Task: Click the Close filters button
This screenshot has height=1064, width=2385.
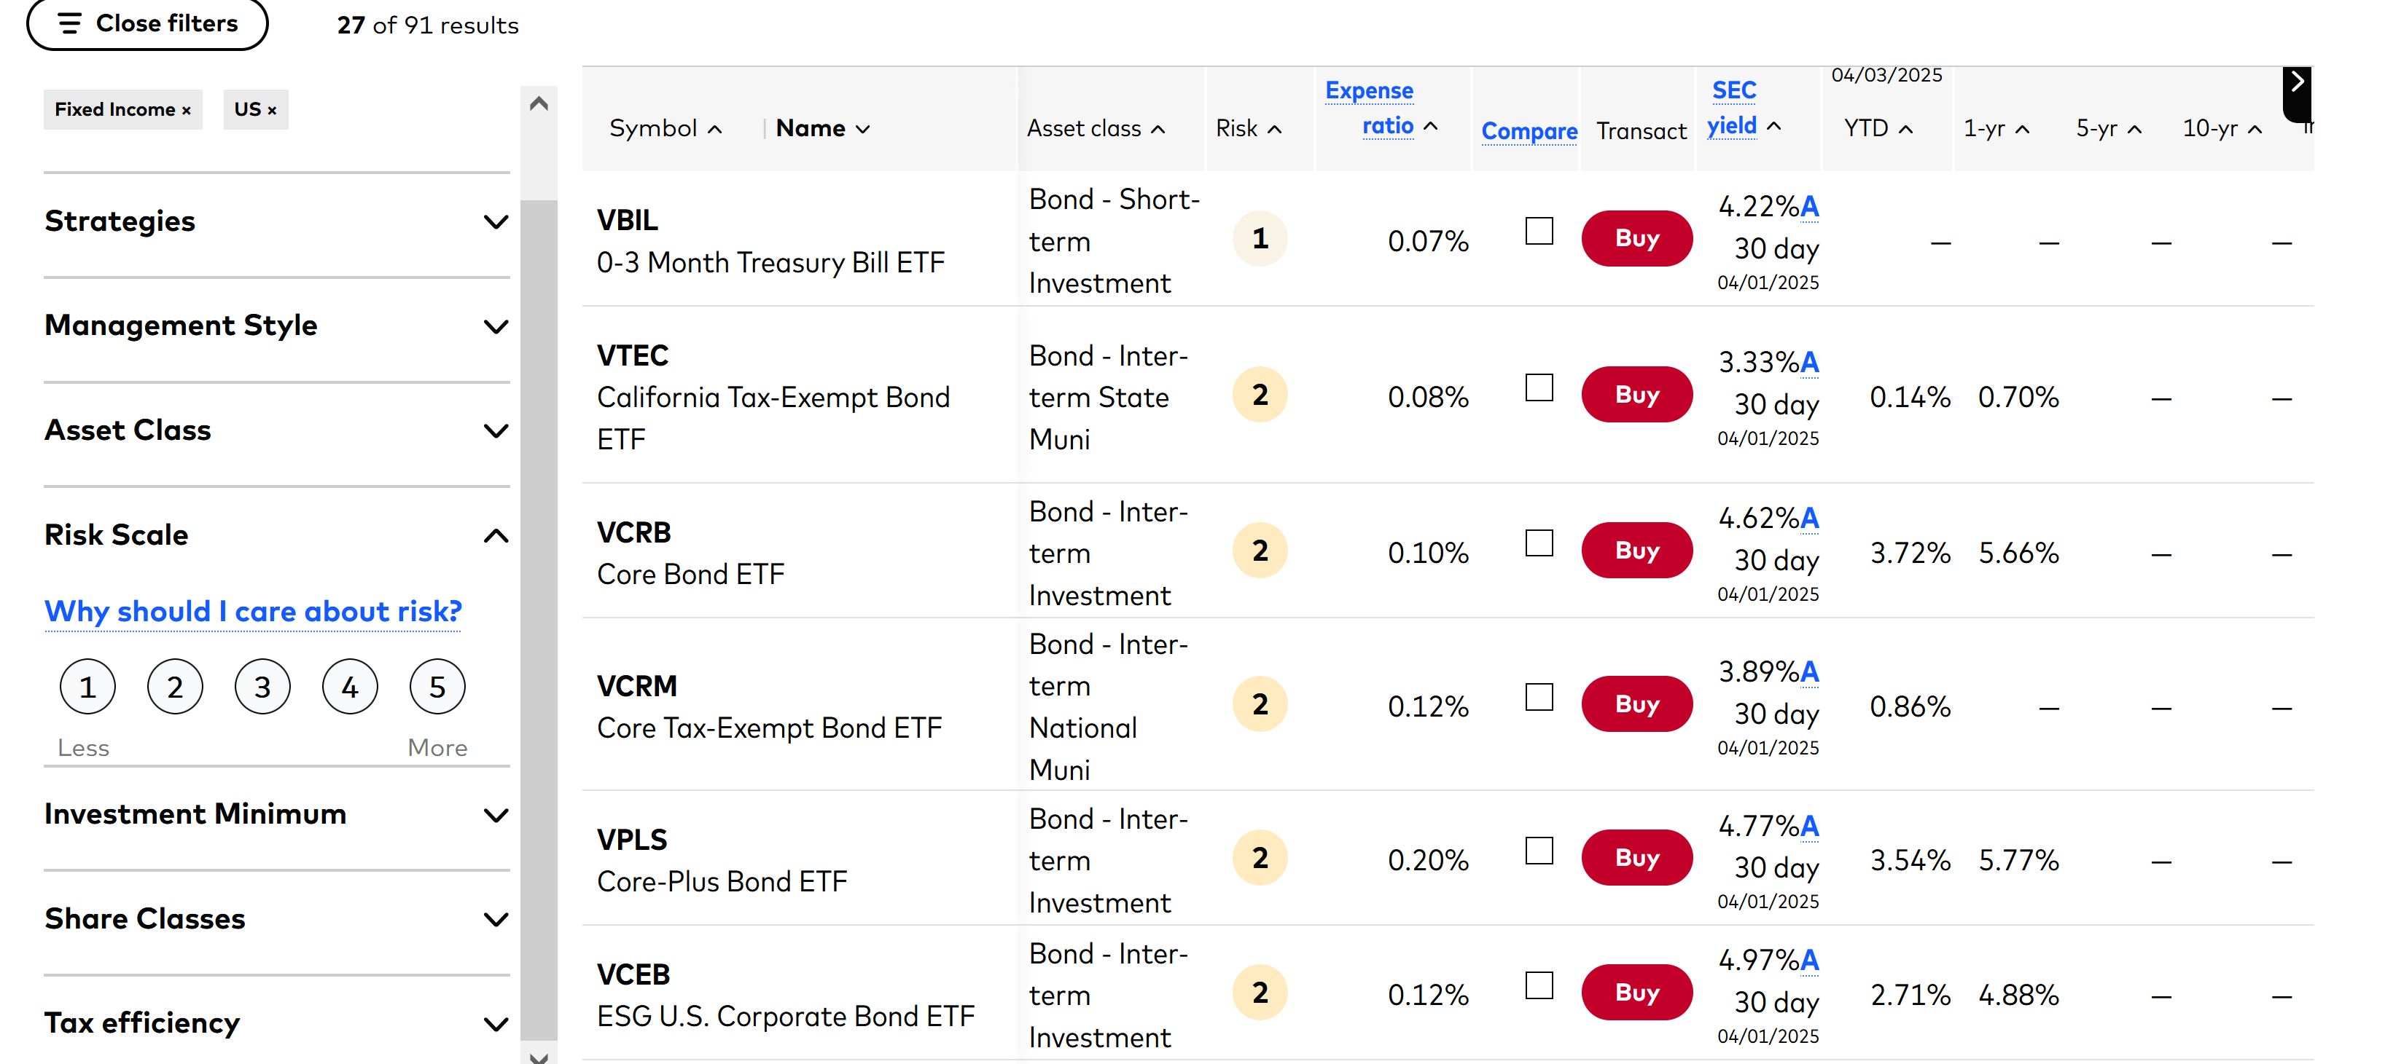Action: click(147, 23)
